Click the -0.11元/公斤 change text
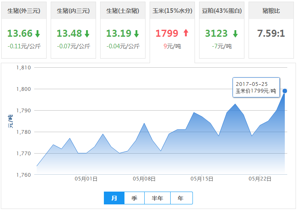298x211 pixels. tap(24, 46)
